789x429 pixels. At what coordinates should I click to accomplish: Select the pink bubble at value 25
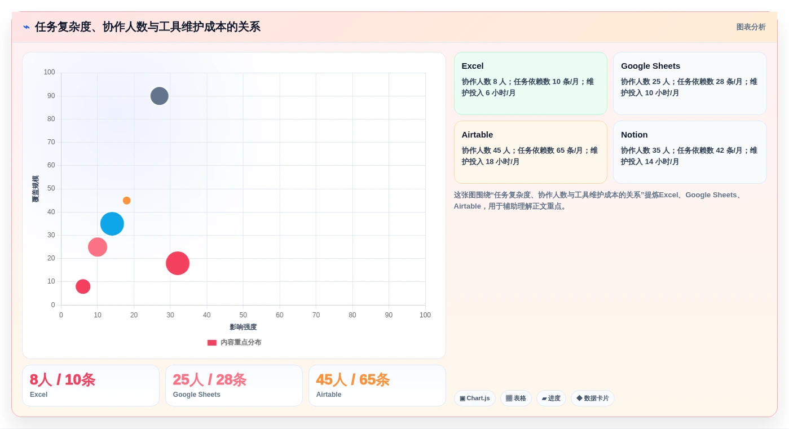click(98, 247)
